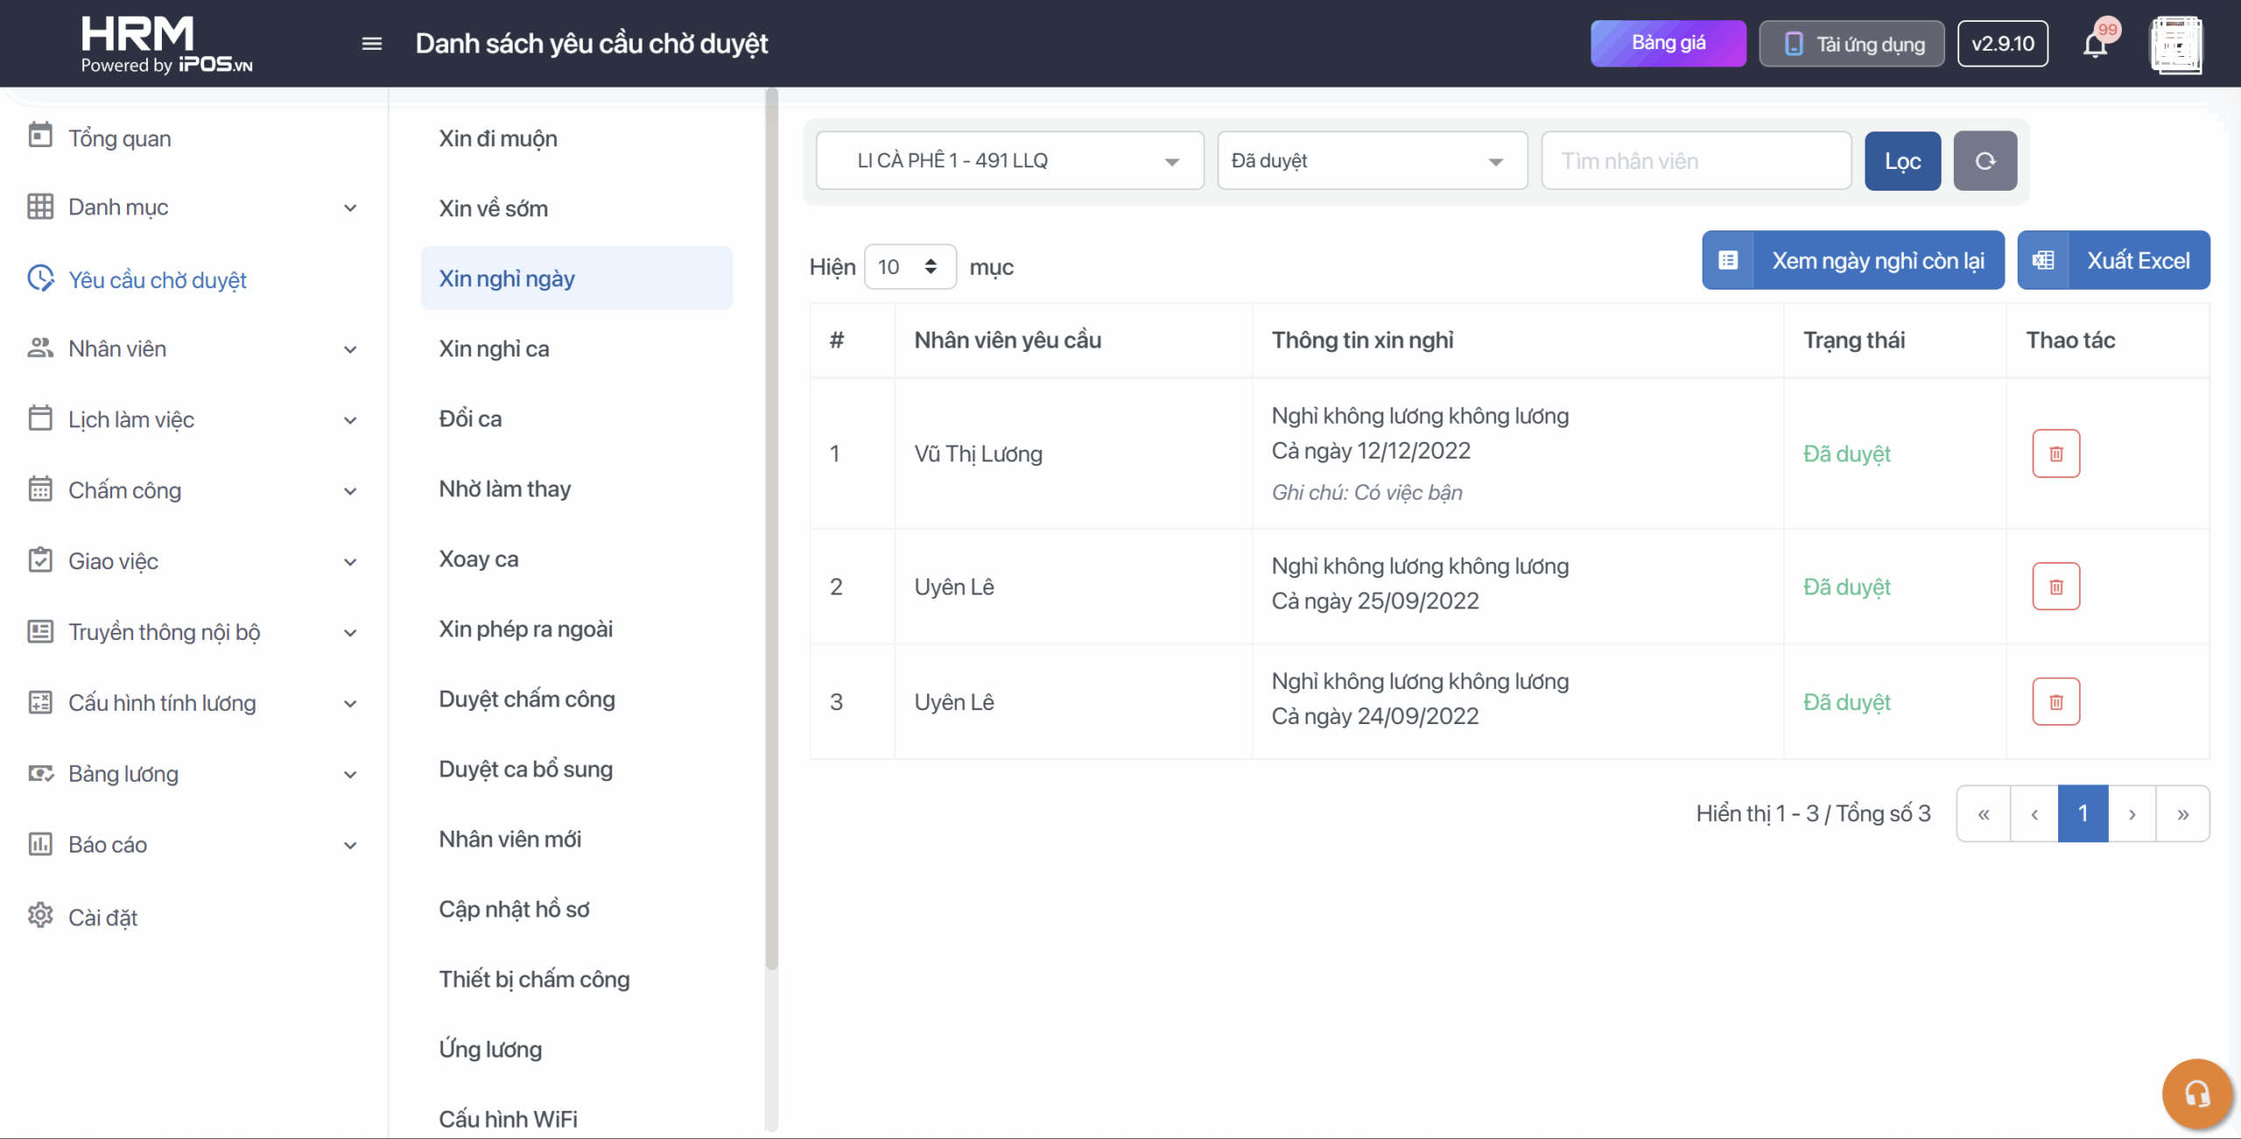Click the user avatar in header
Viewport: 2241px width, 1139px height.
coord(2176,44)
